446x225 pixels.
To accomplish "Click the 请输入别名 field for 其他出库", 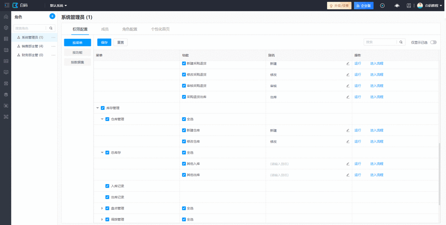I will (x=306, y=175).
